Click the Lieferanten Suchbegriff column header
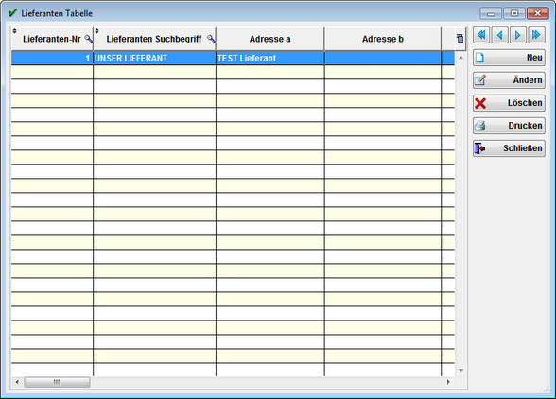 pos(154,39)
